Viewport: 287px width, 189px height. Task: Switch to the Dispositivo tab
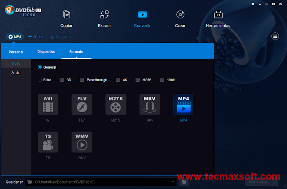[x=46, y=52]
